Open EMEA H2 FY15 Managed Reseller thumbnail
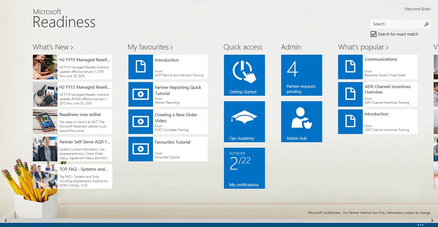The width and height of the screenshot is (438, 227). pos(45,94)
